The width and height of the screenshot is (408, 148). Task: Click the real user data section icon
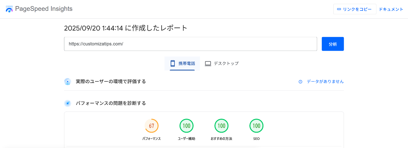(x=68, y=82)
